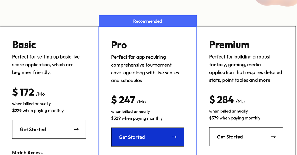Click the arrow icon in Premium's Get Started button
The width and height of the screenshot is (297, 155).
tap(273, 137)
